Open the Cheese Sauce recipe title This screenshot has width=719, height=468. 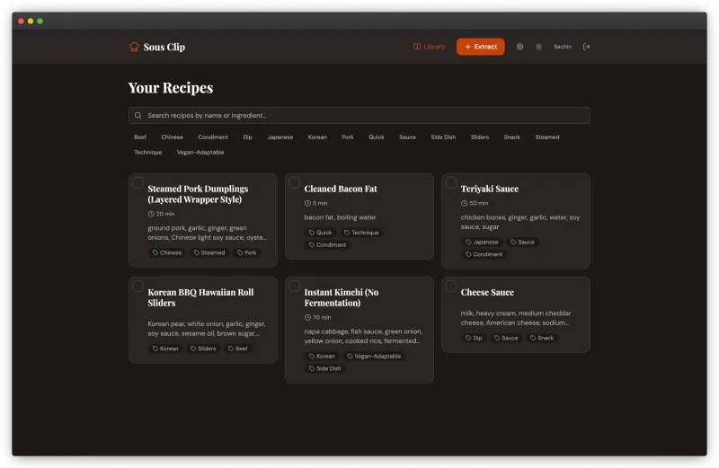click(x=487, y=293)
